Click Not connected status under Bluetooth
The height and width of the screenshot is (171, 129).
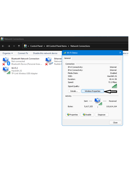coord(18,61)
